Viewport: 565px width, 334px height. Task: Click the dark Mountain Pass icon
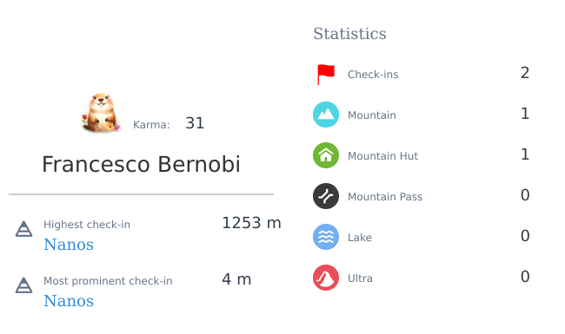tap(326, 196)
